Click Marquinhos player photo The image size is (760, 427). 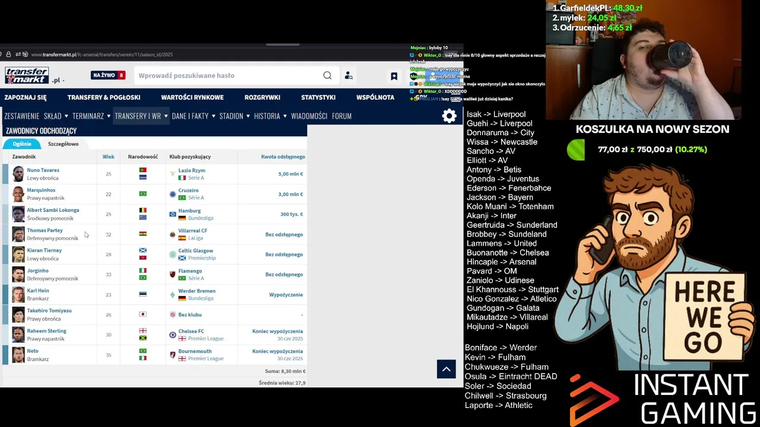click(18, 194)
